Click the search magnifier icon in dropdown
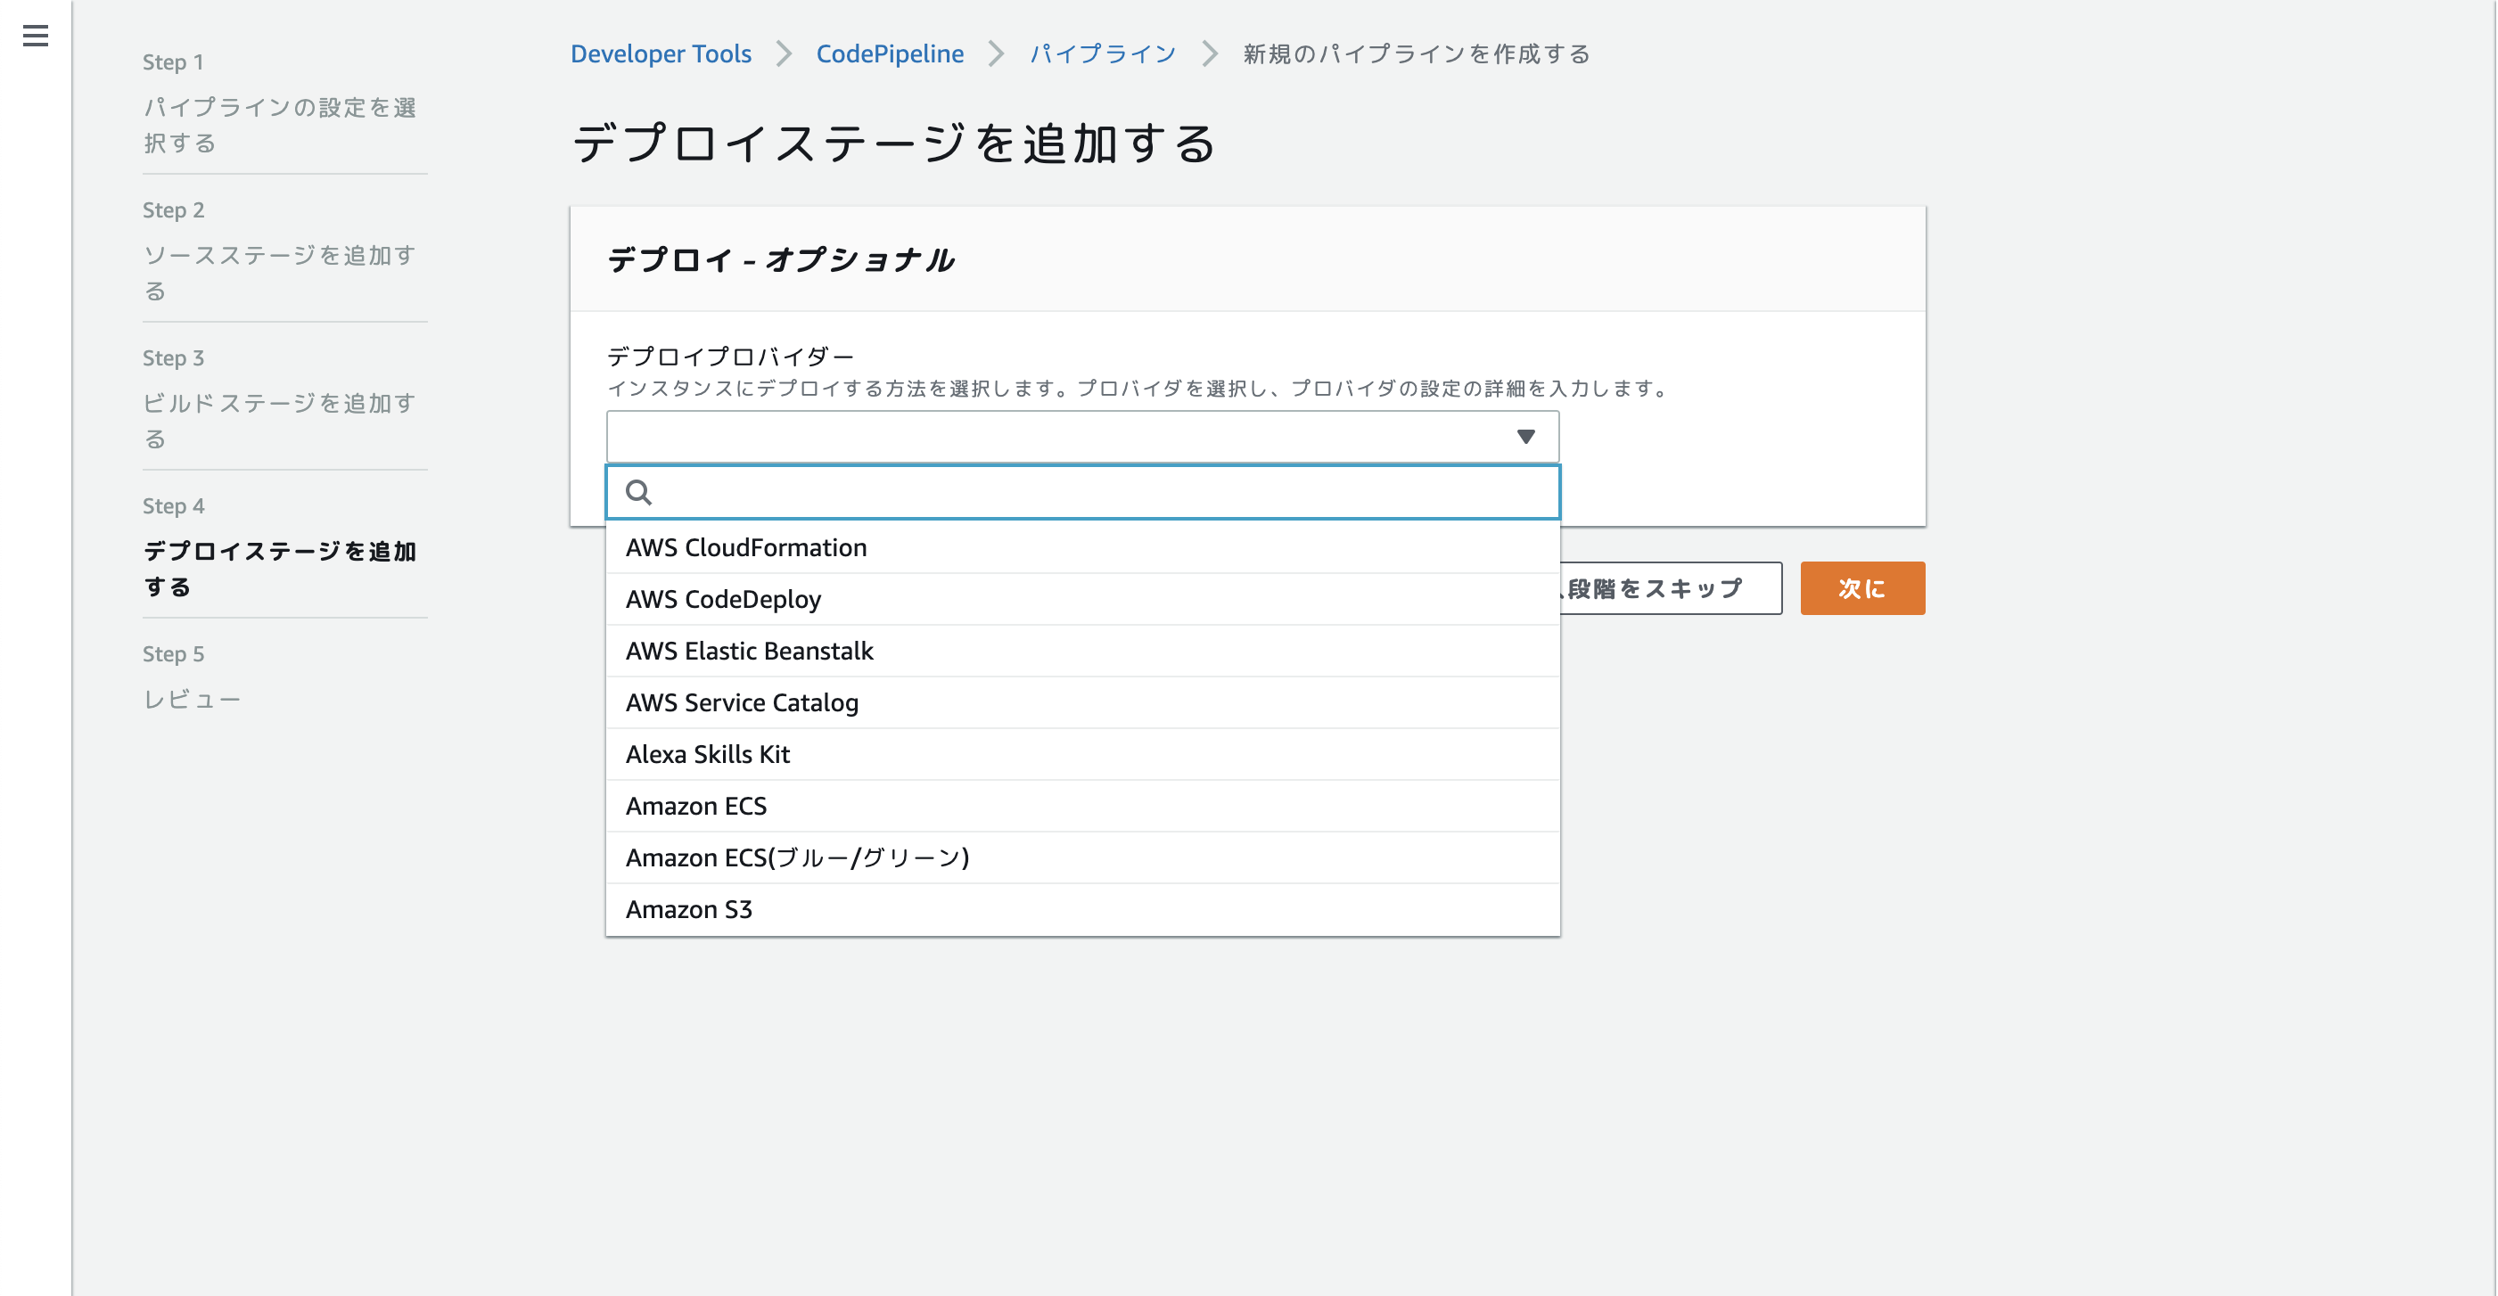 coord(638,492)
